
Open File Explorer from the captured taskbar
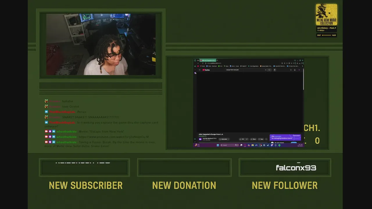pyautogui.click(x=253, y=145)
